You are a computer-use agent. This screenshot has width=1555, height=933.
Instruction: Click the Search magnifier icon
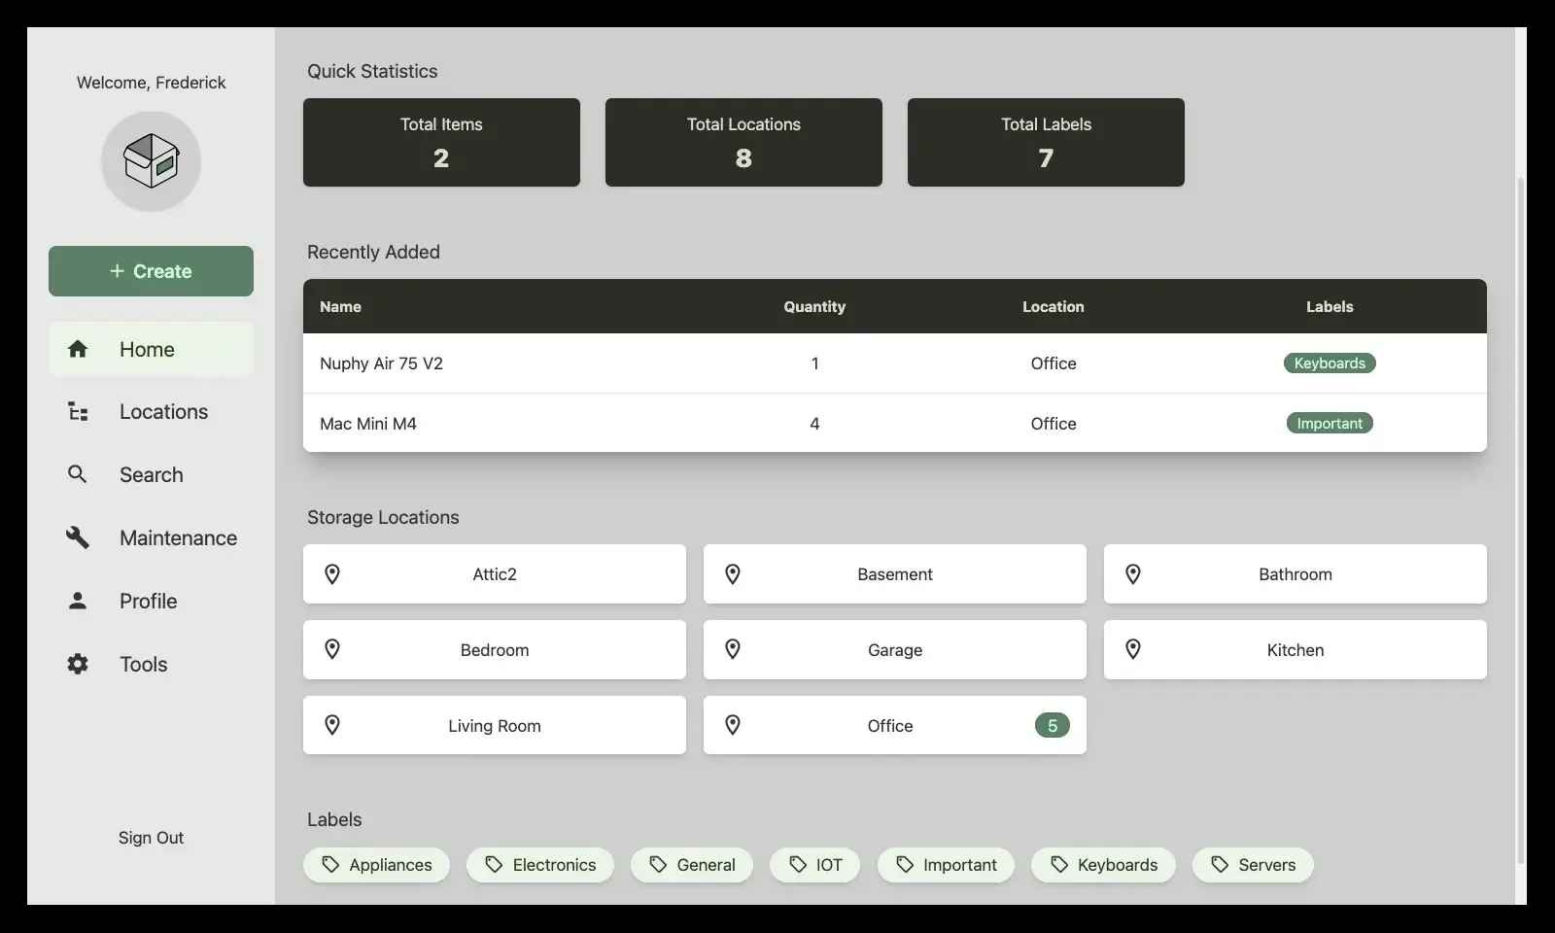(78, 474)
